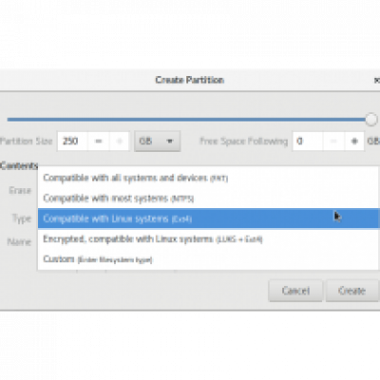Click the Type label beside the dropdown list
This screenshot has width=380, height=380.
[x=22, y=218]
